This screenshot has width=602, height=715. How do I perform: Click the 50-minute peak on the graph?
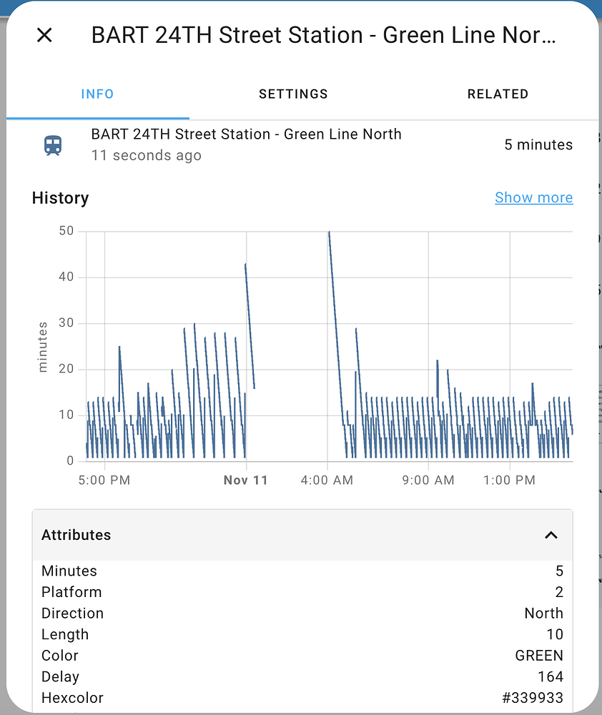(329, 232)
